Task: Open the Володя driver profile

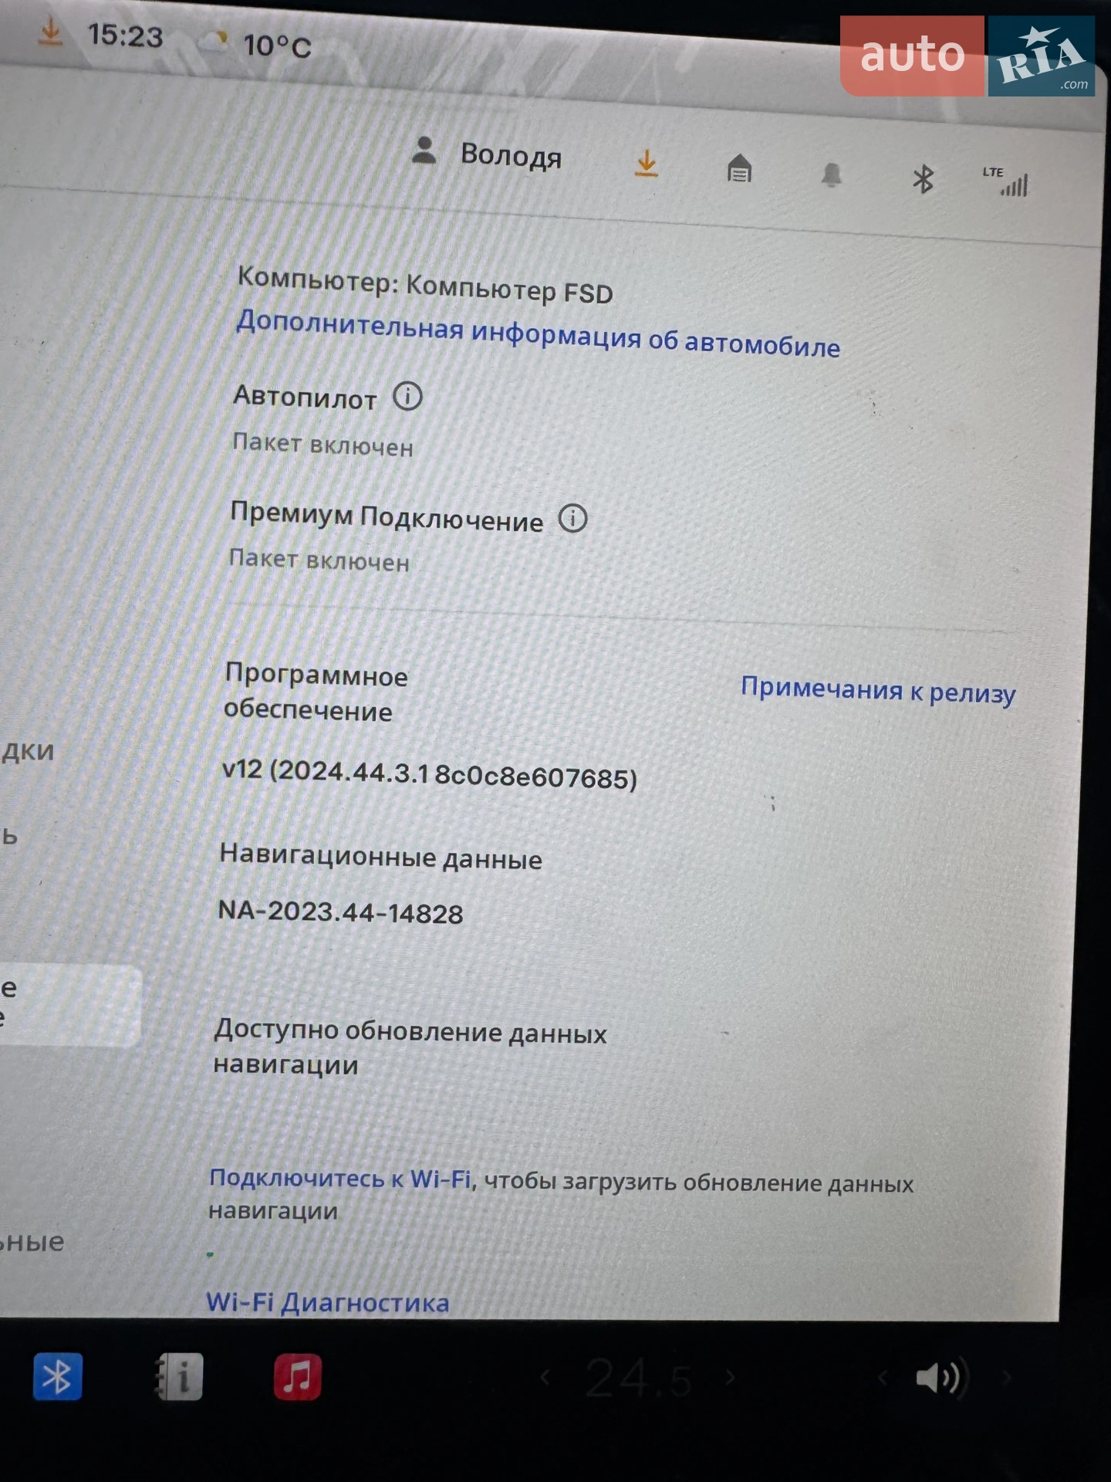Action: (x=486, y=154)
